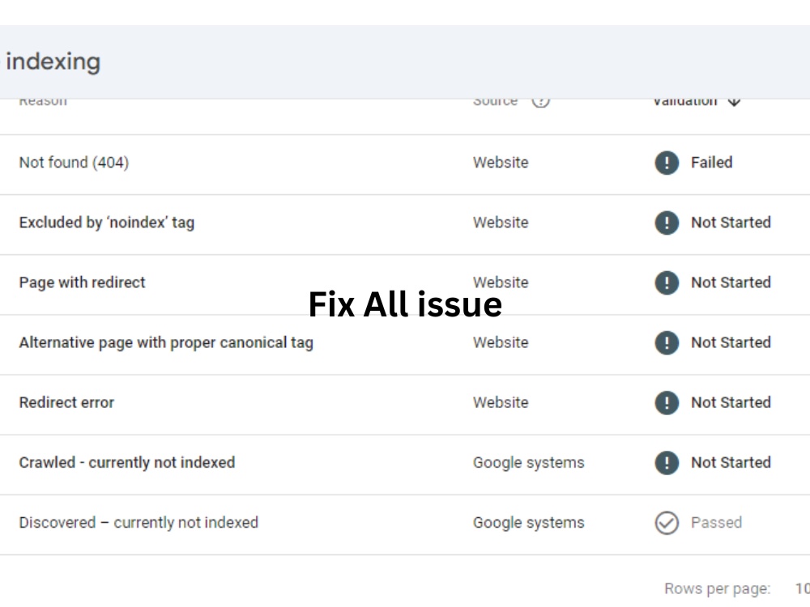This screenshot has height=607, width=810.
Task: Click Not Started in the noindex tag row
Action: 731,223
